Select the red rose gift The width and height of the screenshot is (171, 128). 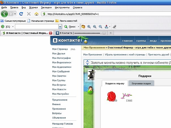point(111,96)
